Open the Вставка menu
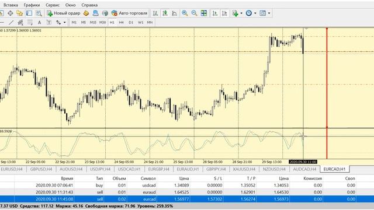The image size is (374, 210). point(11,5)
